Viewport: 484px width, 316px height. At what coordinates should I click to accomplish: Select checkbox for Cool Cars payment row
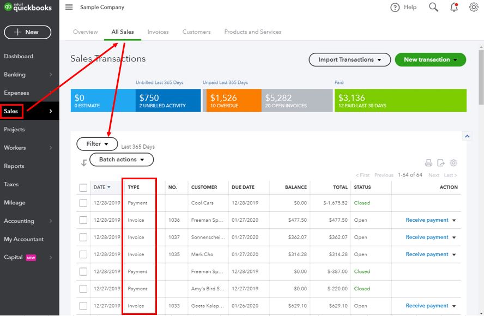coord(83,203)
